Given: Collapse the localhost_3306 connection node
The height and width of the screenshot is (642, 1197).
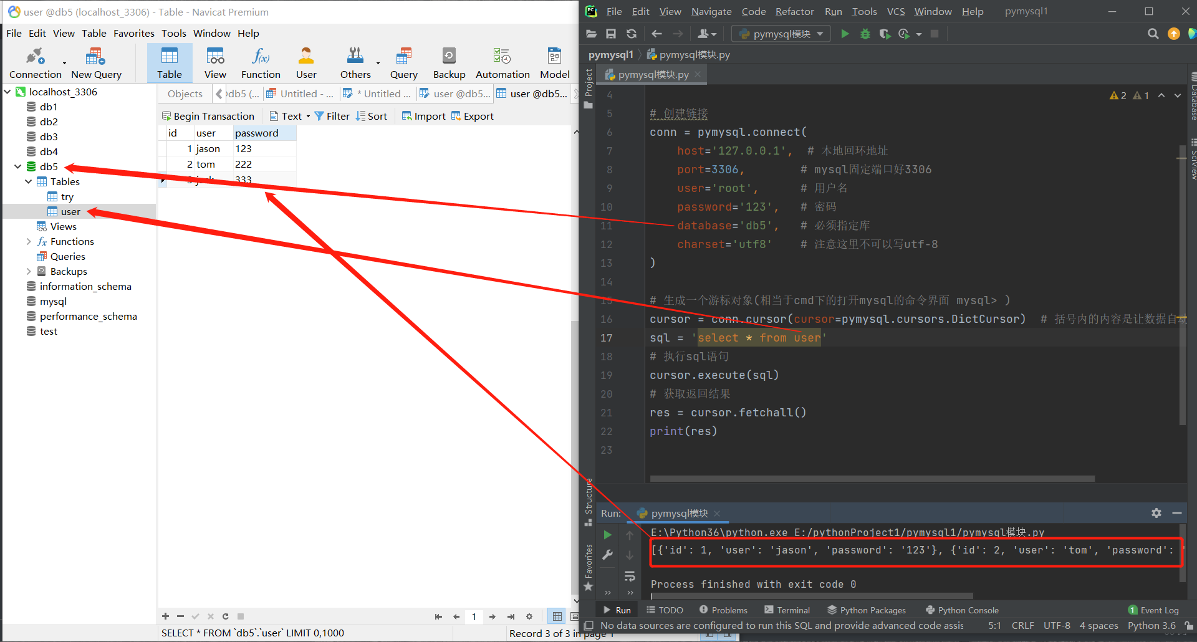Looking at the screenshot, I should [x=7, y=92].
